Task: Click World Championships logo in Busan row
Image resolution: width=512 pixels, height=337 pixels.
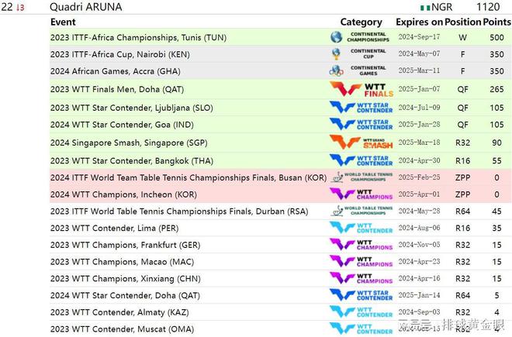Action: point(362,177)
